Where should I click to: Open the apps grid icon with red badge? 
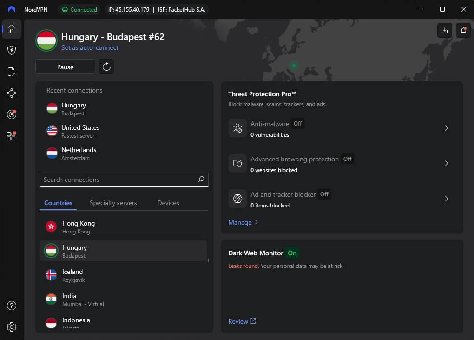point(11,136)
